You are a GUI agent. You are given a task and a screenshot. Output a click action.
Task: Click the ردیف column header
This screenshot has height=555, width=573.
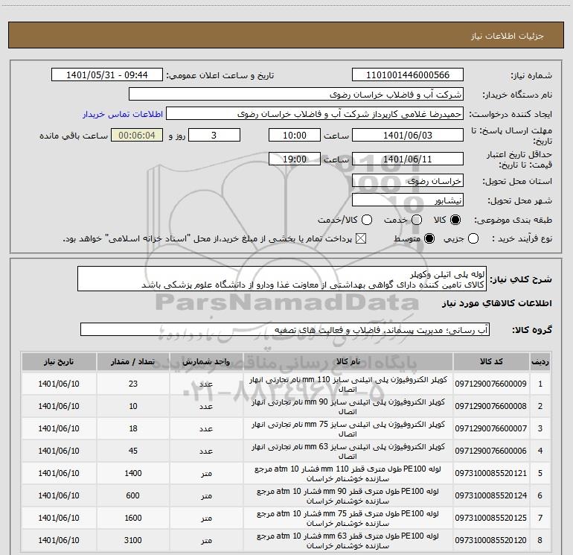point(540,361)
